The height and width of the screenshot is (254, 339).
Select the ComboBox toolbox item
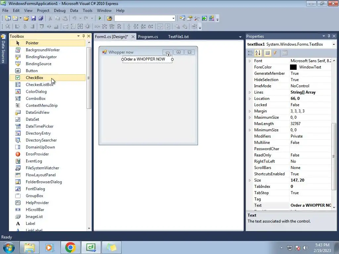[48, 99]
